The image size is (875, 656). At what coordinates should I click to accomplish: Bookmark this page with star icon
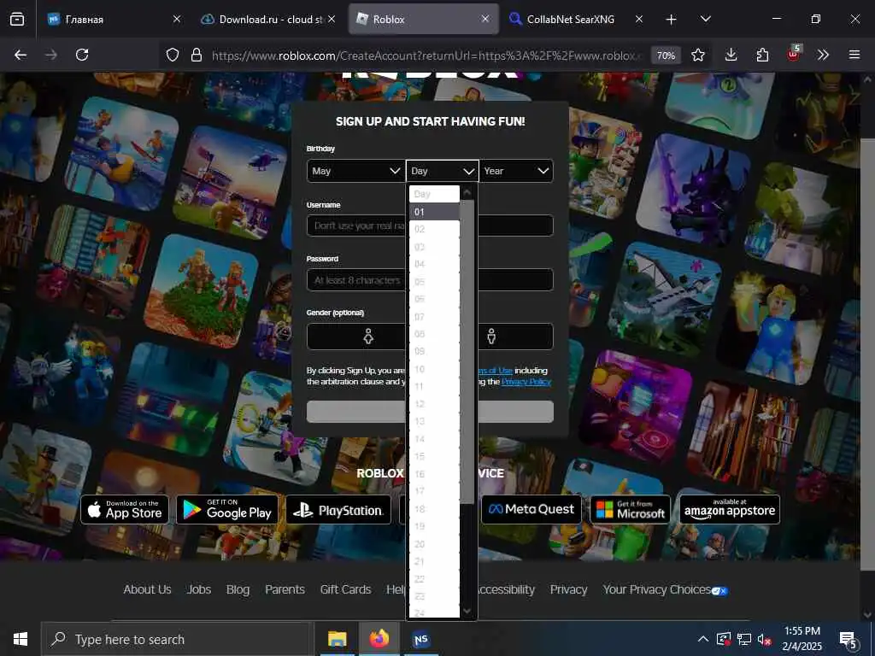click(697, 55)
